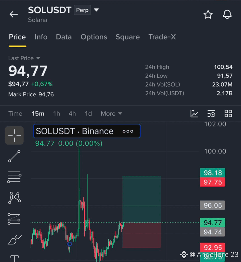Click the 24h Vol(USDT) value 2,17B
Image resolution: width=241 pixels, height=262 pixels.
[225, 93]
